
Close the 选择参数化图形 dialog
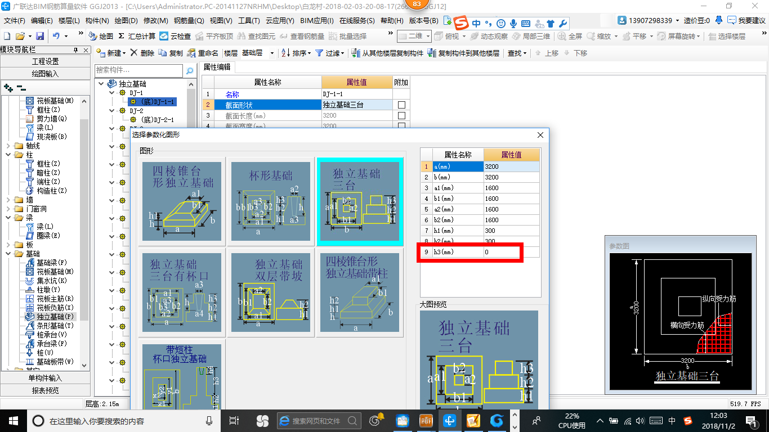(x=540, y=135)
